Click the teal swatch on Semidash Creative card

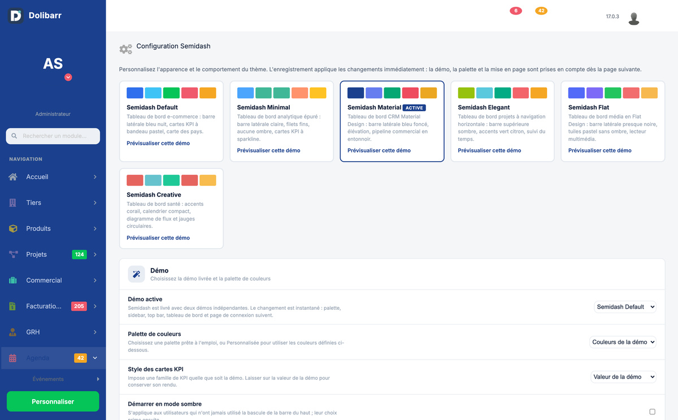[153, 180]
